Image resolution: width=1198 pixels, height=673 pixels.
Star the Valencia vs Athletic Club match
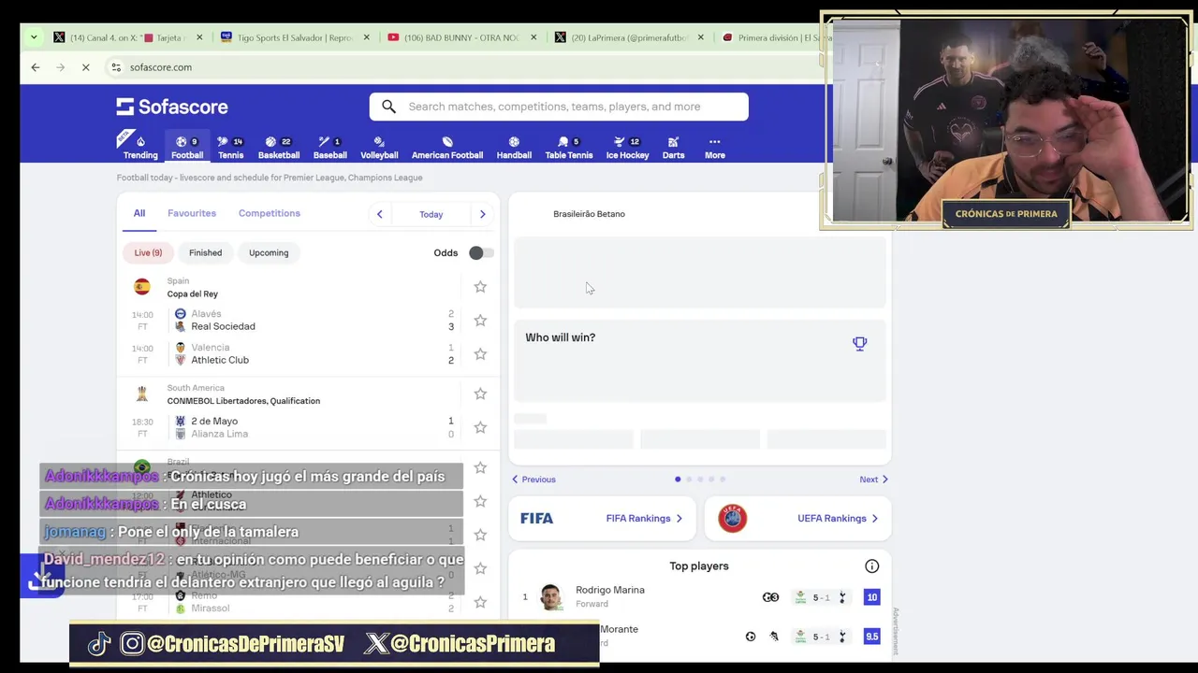(x=480, y=354)
